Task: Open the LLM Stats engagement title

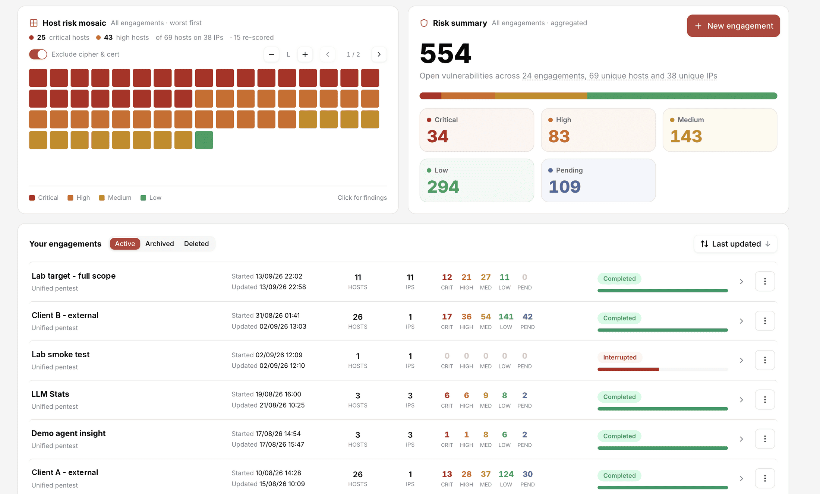Action: coord(50,394)
